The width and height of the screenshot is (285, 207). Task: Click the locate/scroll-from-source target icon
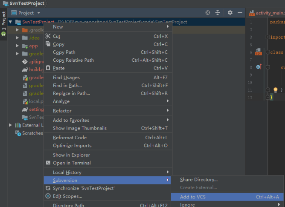tap(208, 13)
